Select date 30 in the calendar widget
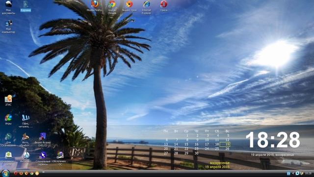Image resolution: width=314 pixels, height=177 pixels. [x=196, y=153]
